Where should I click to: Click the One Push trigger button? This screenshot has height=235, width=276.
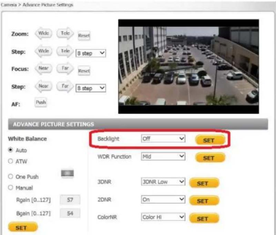(67, 173)
